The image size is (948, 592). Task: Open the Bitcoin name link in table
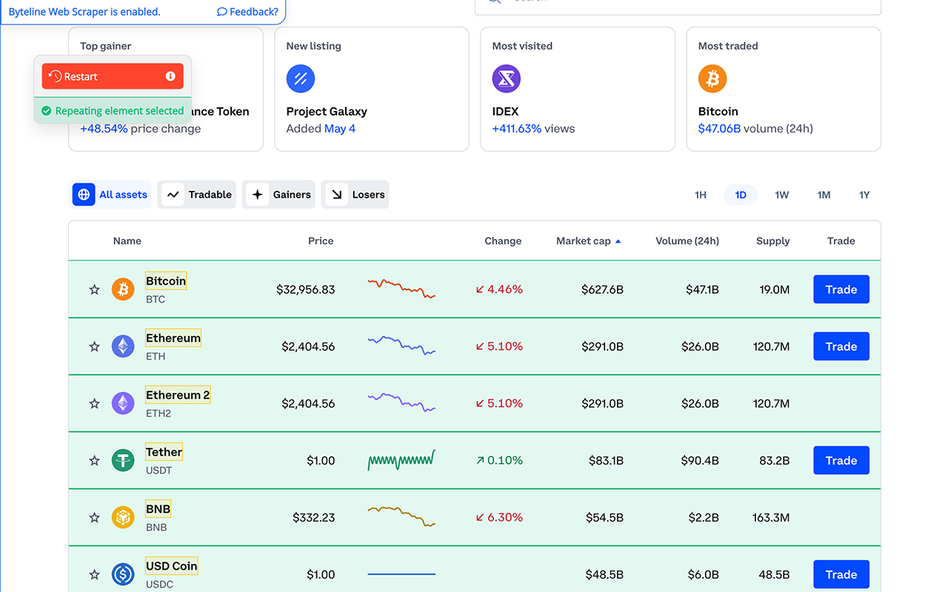click(166, 281)
